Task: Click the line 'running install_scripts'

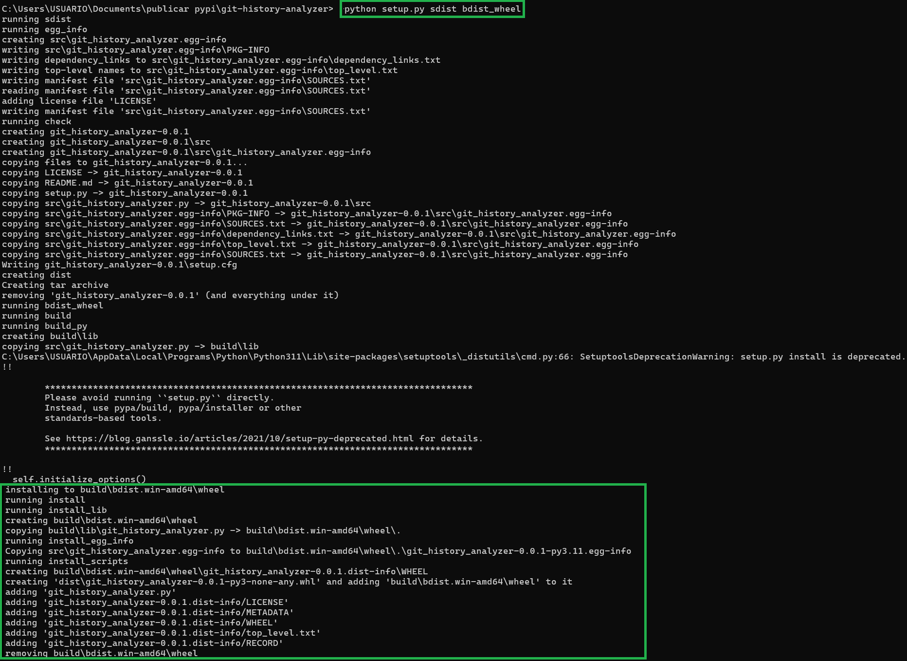Action: (67, 561)
